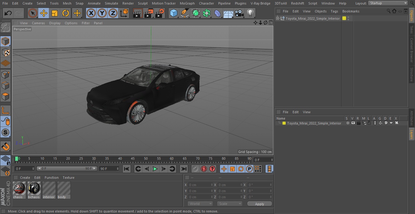Toggle the layer Lock icon
Image resolution: width=415 pixels, height=214 pixels.
pyautogui.click(x=369, y=123)
